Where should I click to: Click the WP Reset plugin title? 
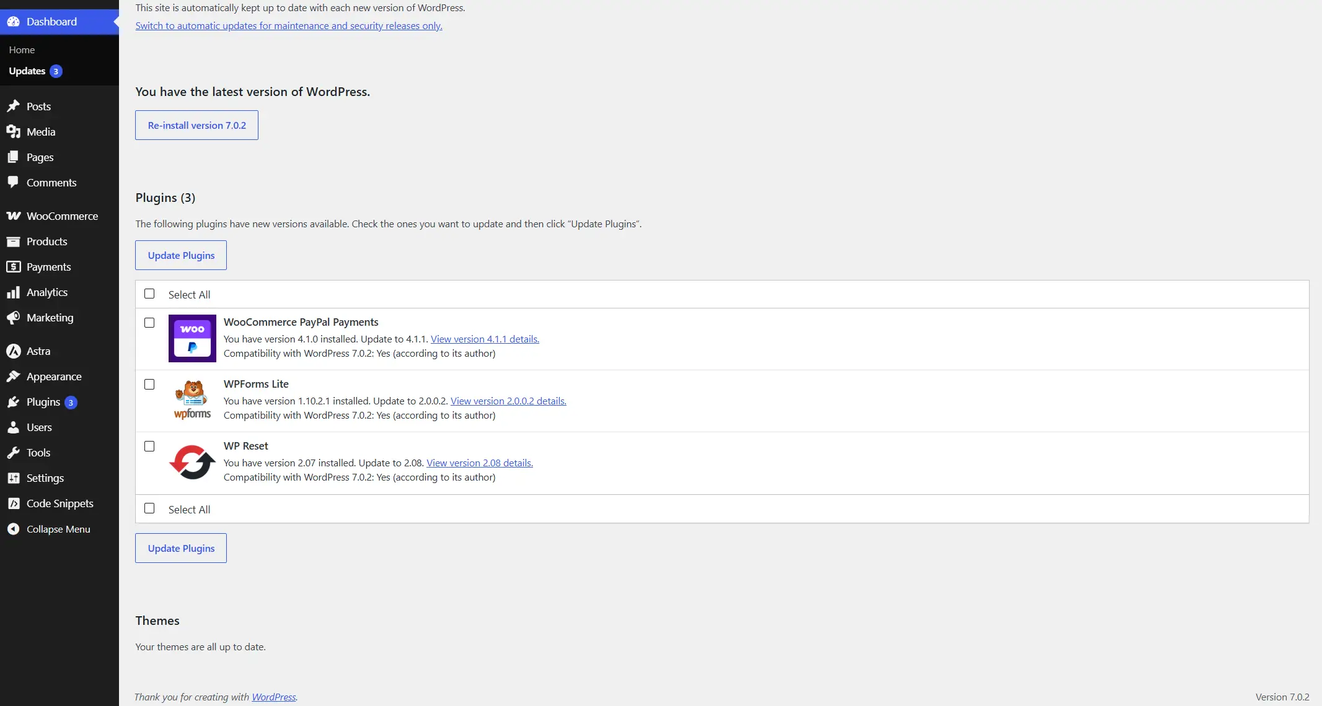coord(245,446)
